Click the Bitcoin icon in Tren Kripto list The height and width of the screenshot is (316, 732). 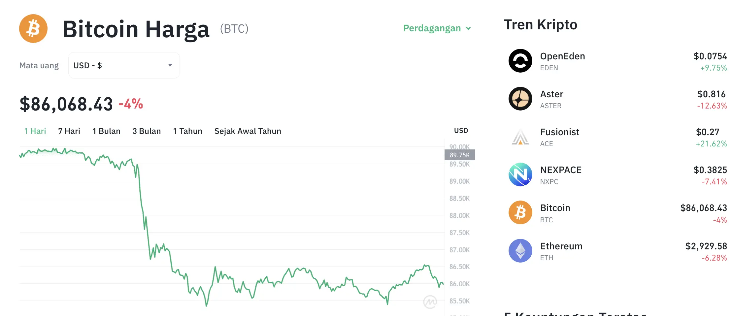click(520, 212)
